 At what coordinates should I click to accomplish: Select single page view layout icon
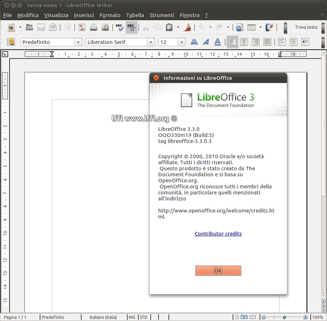(x=237, y=317)
